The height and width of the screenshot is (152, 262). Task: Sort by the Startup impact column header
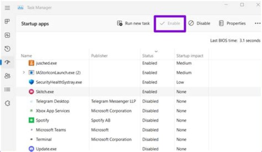(190, 56)
